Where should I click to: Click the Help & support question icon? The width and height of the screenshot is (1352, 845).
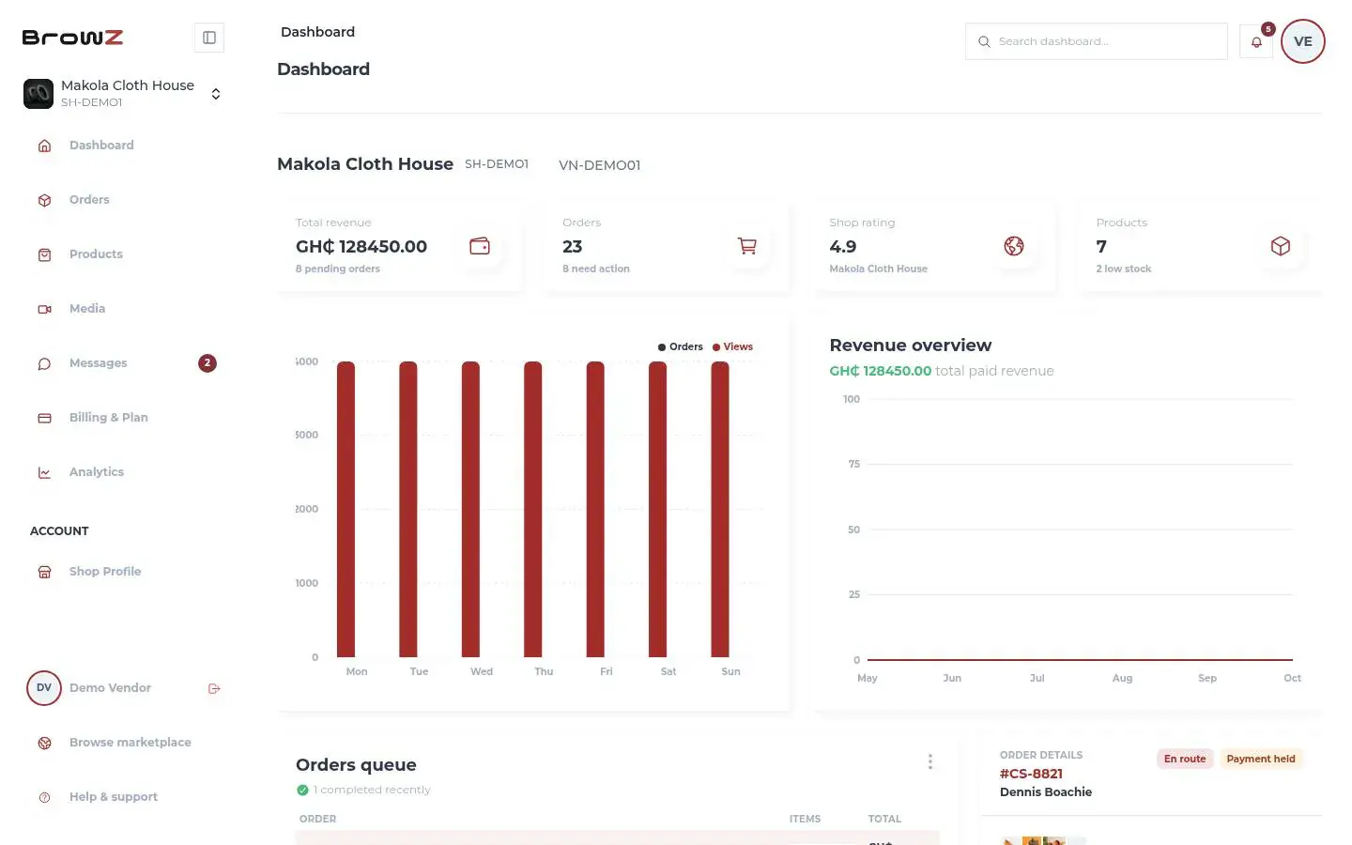(44, 797)
